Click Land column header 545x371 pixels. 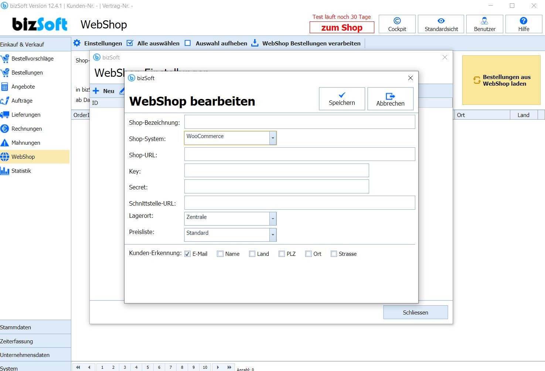[524, 115]
